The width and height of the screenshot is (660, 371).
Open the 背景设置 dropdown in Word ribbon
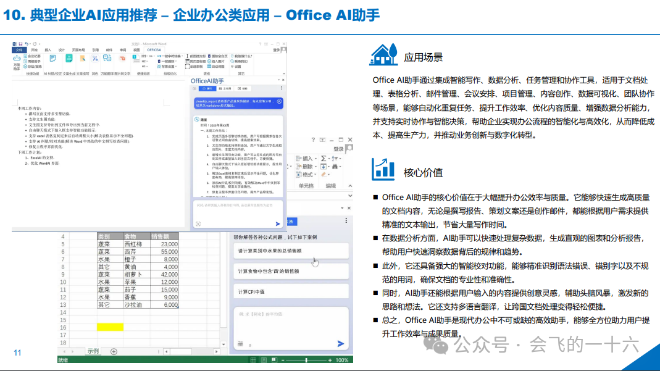[167, 67]
